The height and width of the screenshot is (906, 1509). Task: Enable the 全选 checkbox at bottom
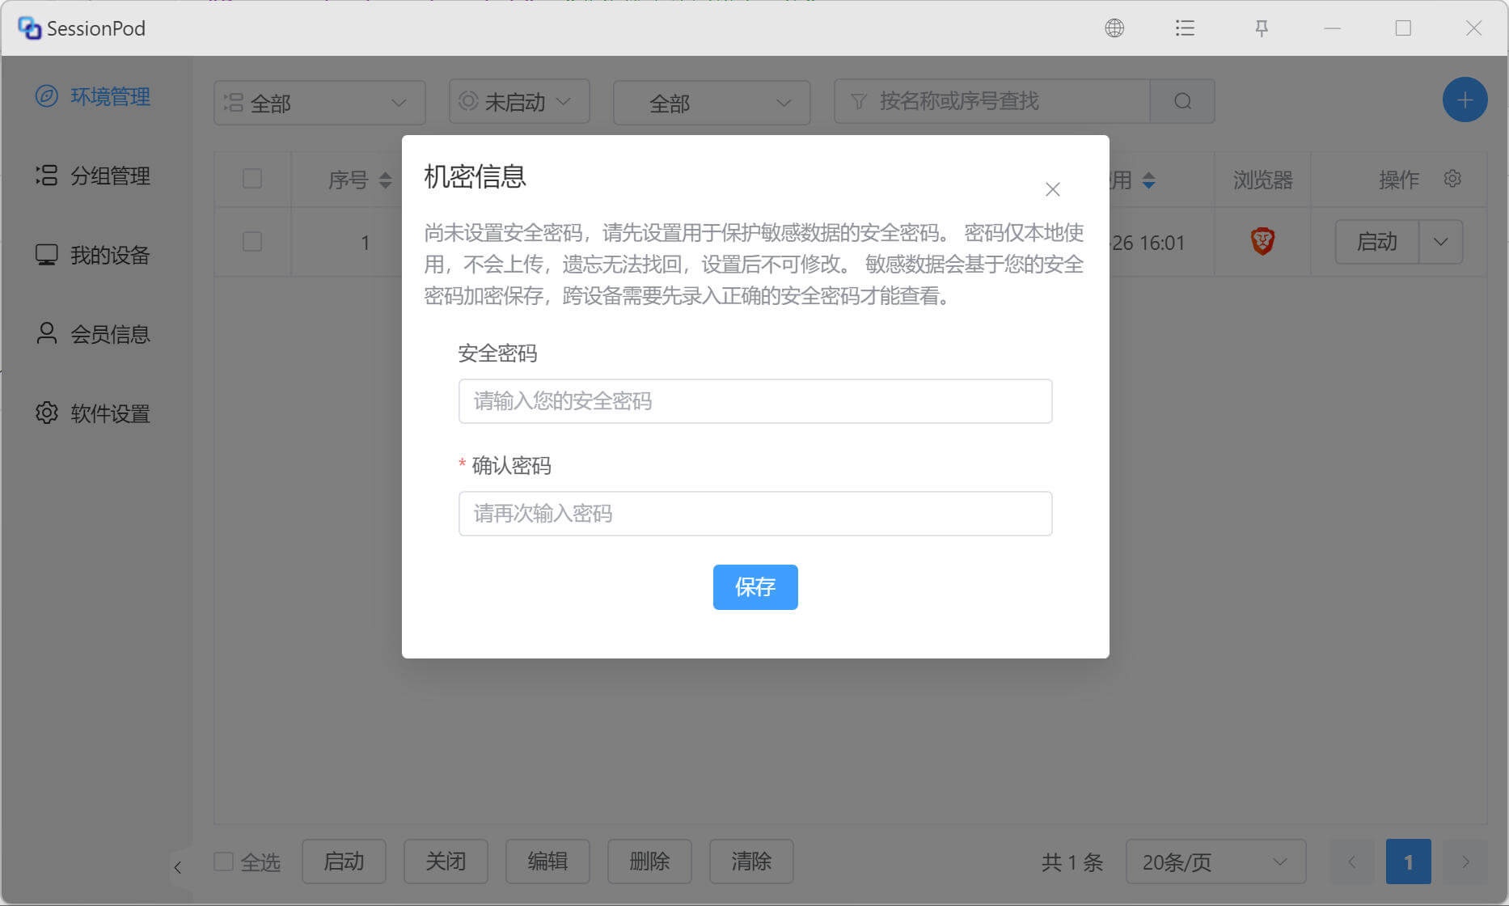223,862
